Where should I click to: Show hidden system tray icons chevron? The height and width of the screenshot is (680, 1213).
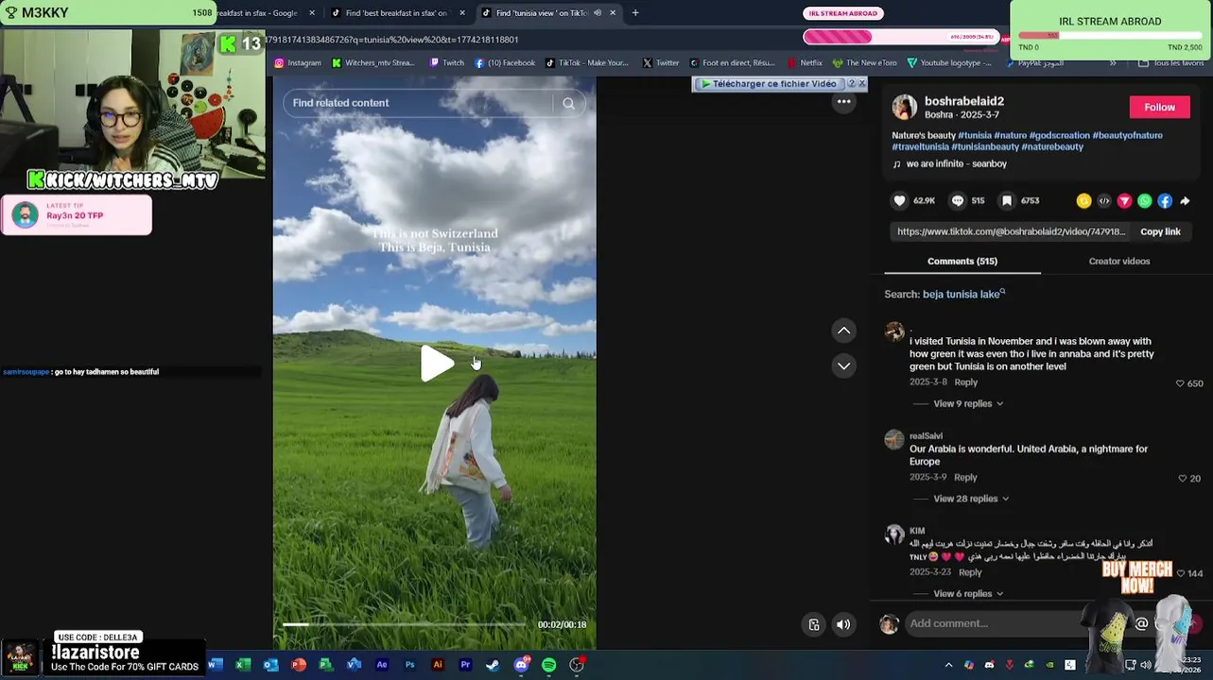click(x=948, y=665)
